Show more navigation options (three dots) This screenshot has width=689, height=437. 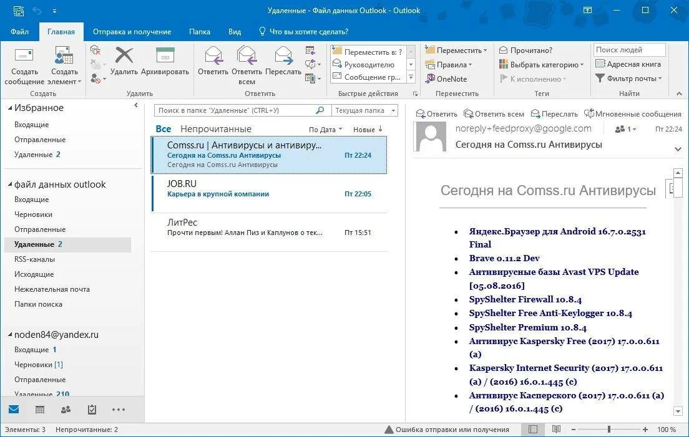118,410
